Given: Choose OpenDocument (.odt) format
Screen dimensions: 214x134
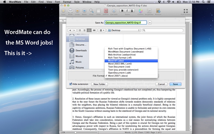Looking at the screenshot, I should (x=131, y=73).
